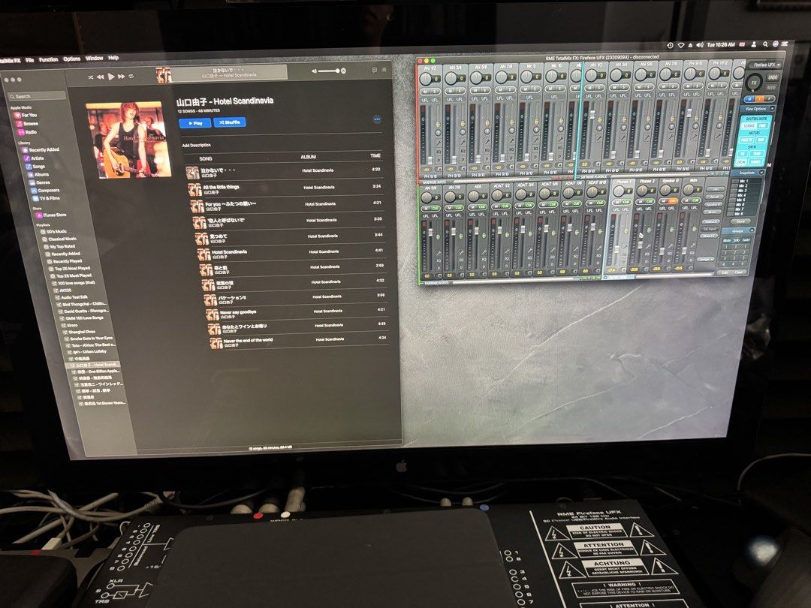Open 100 love songs (thai) playlist
The image size is (811, 608).
(71, 283)
